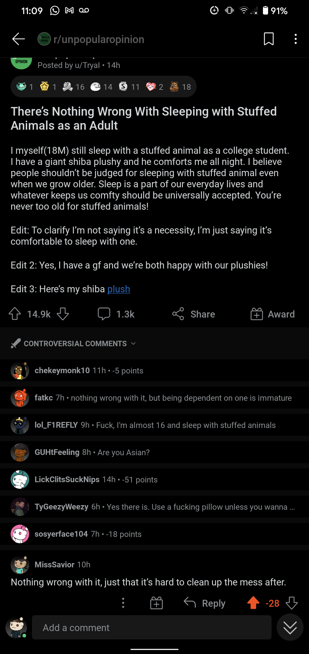Viewport: 309px width, 654px height.
Task: Open the three-dot overflow menu
Action: coord(296,39)
